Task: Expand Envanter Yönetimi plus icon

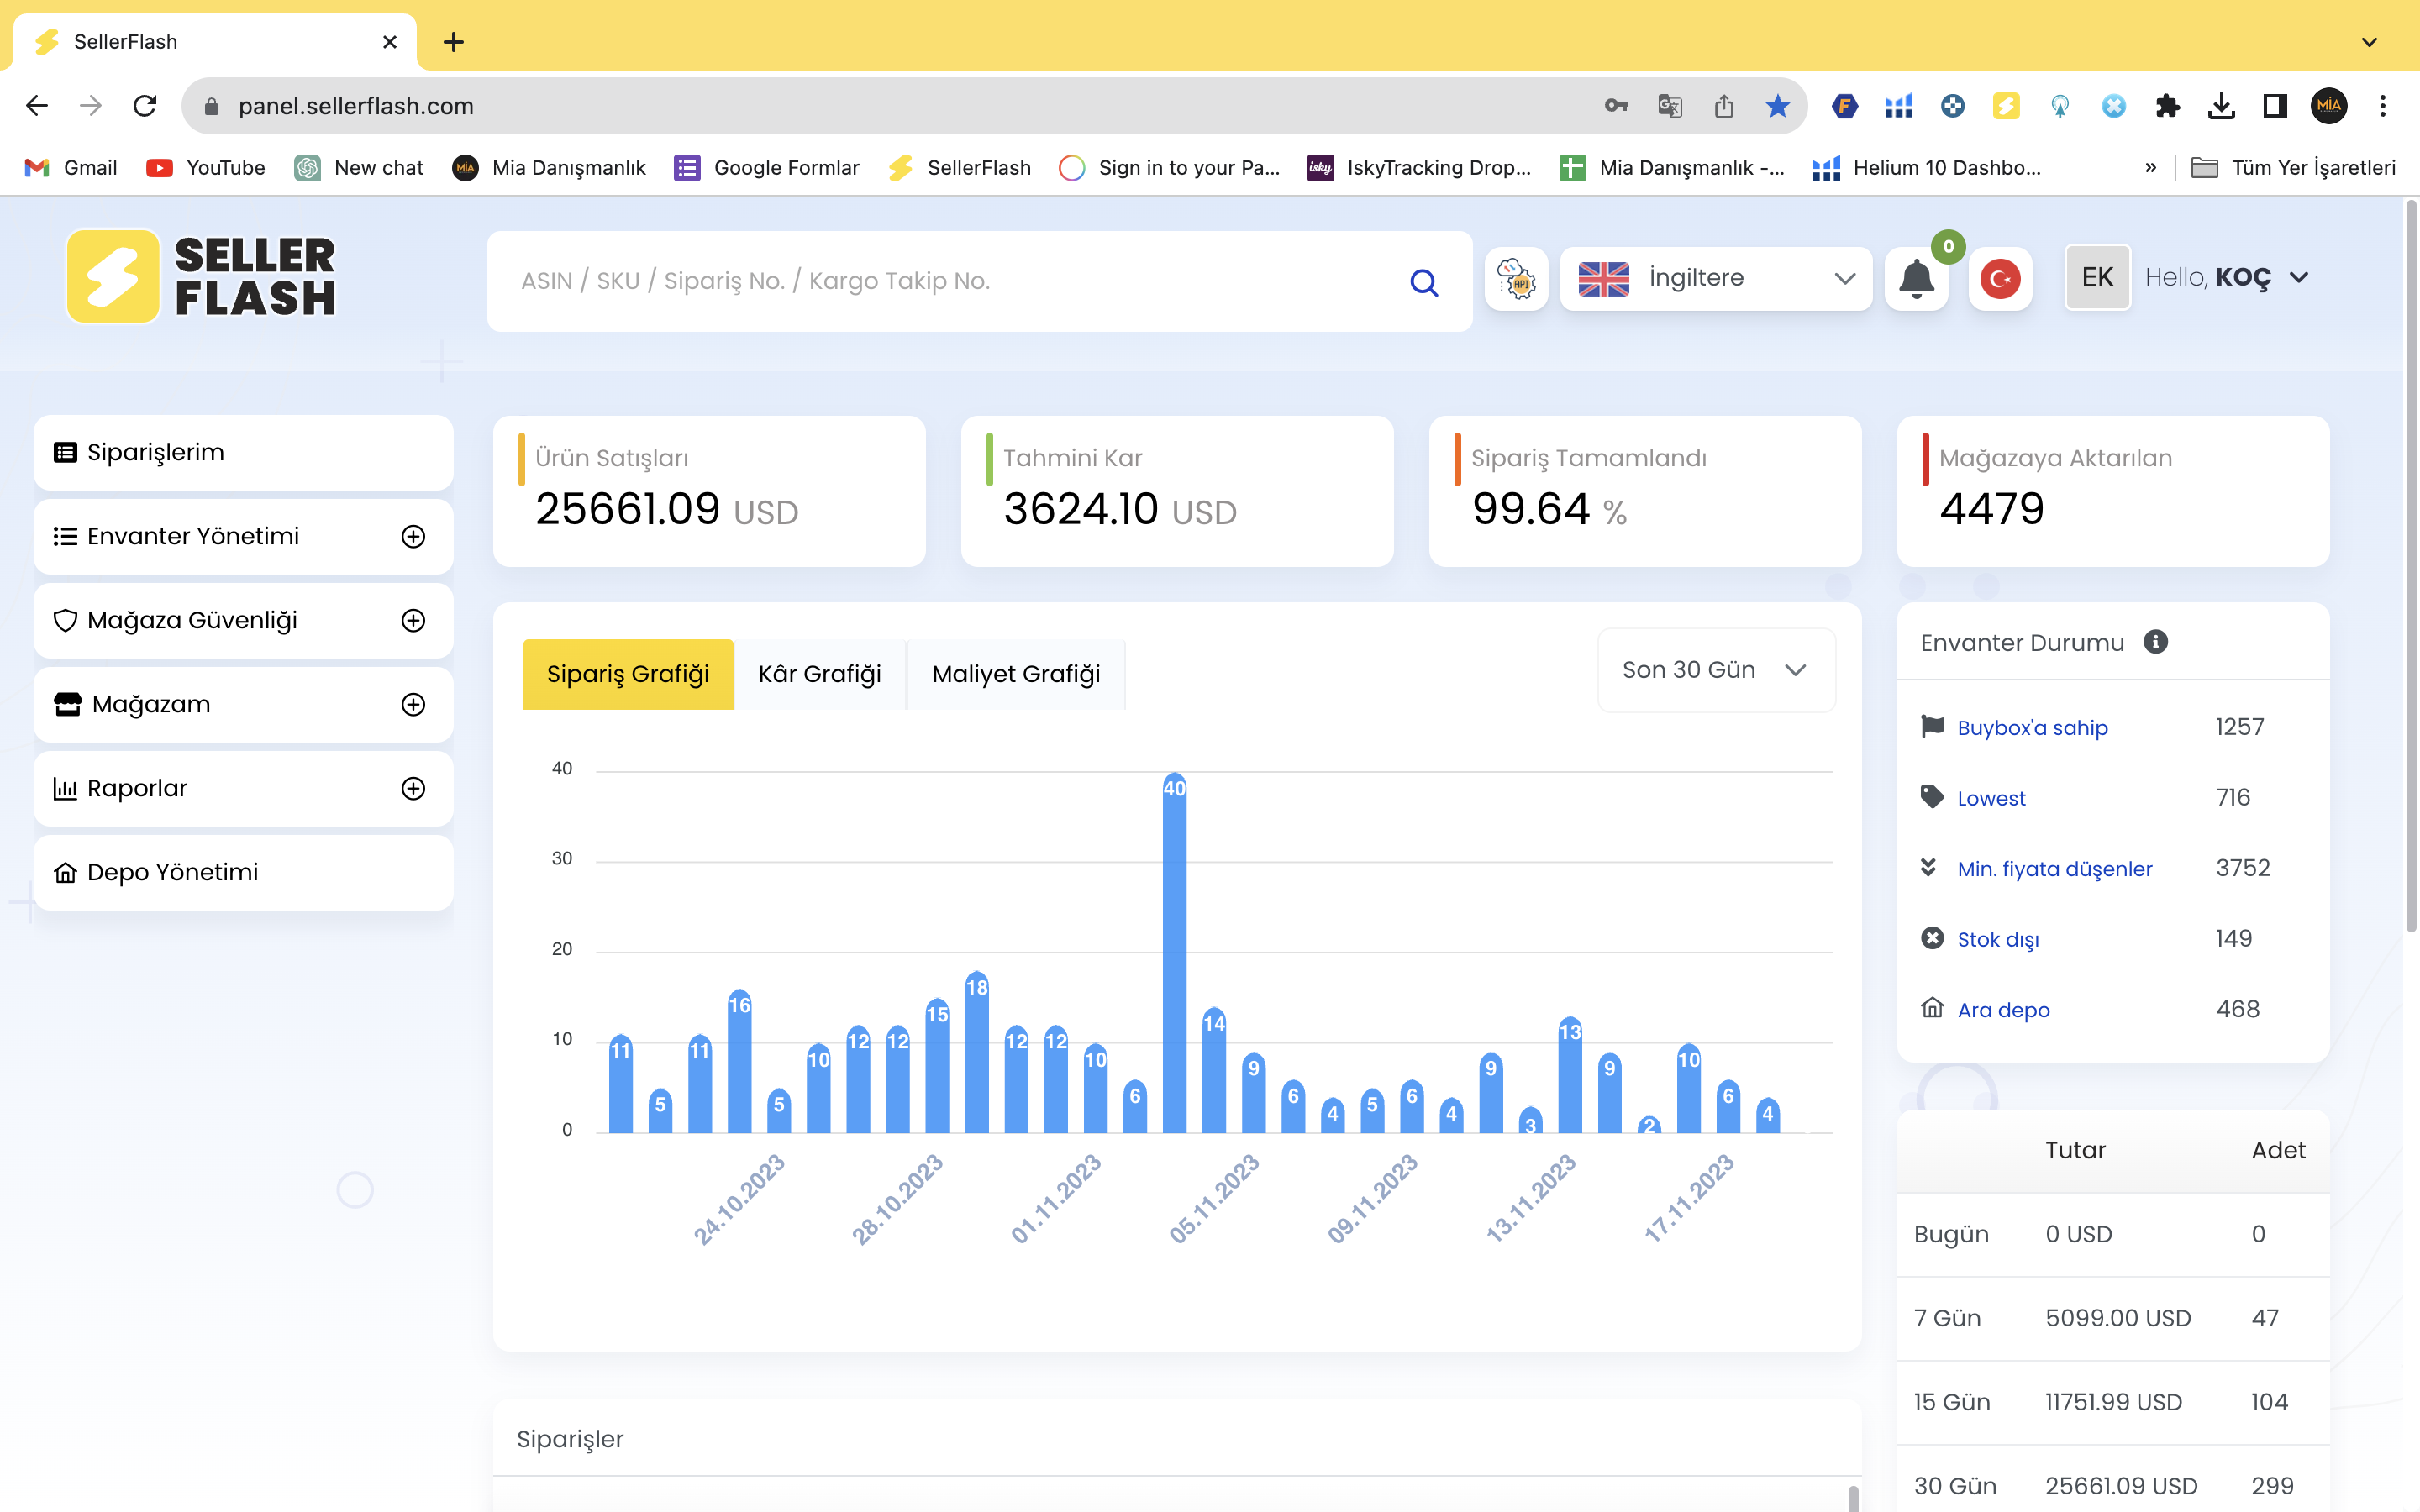Action: coord(413,537)
